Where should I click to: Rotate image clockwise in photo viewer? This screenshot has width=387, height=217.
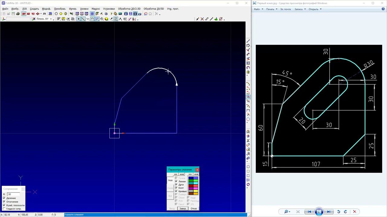point(345,212)
